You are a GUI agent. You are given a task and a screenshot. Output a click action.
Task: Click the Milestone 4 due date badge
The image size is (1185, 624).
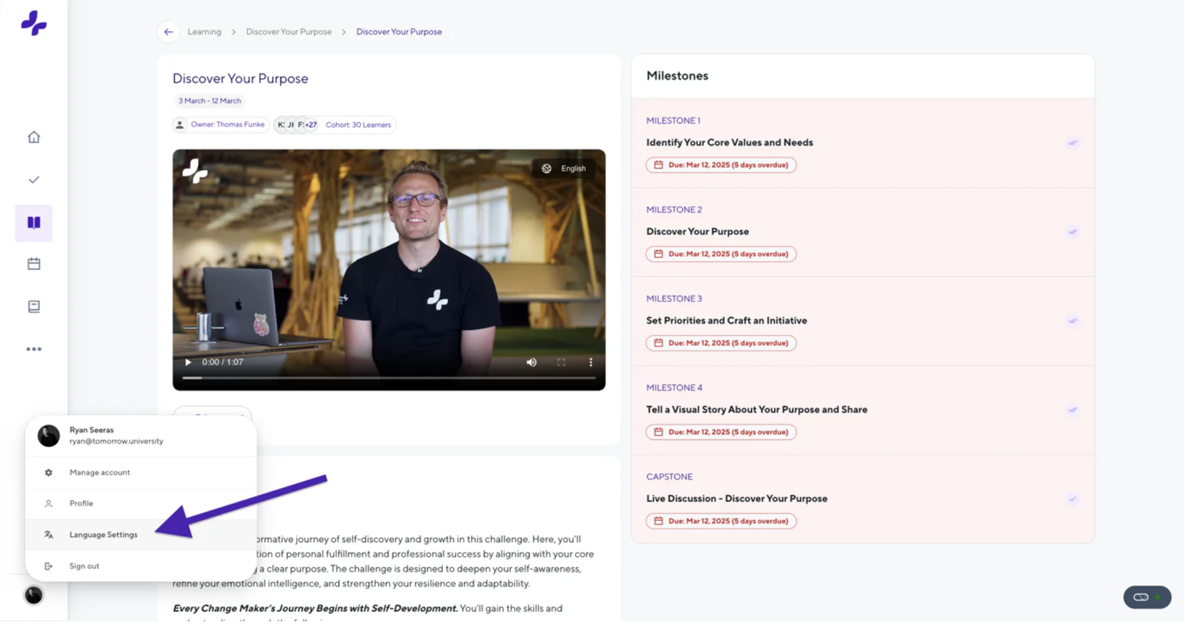click(721, 432)
